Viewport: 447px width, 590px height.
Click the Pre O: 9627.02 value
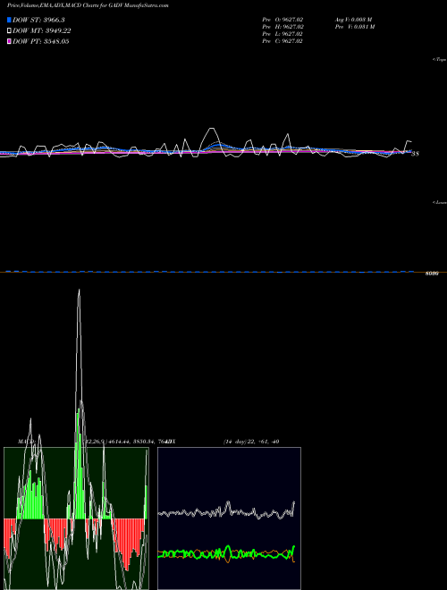[x=283, y=20]
